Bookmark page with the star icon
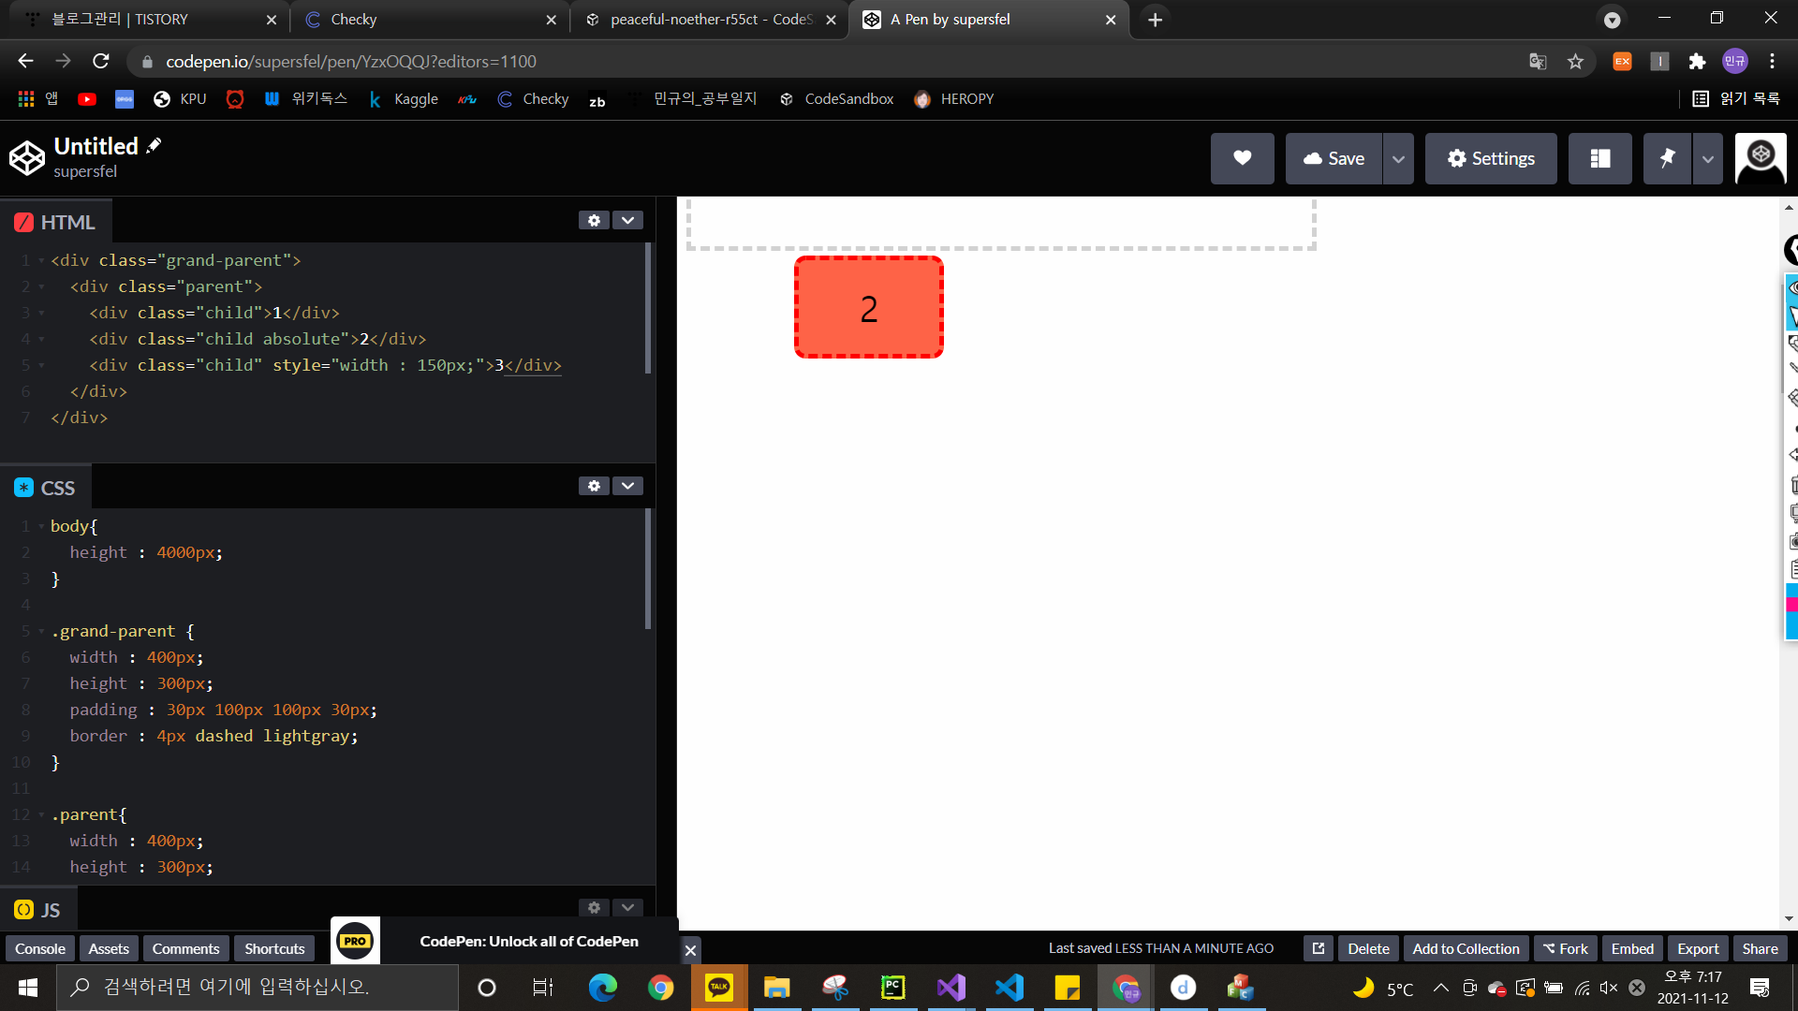 (1575, 61)
